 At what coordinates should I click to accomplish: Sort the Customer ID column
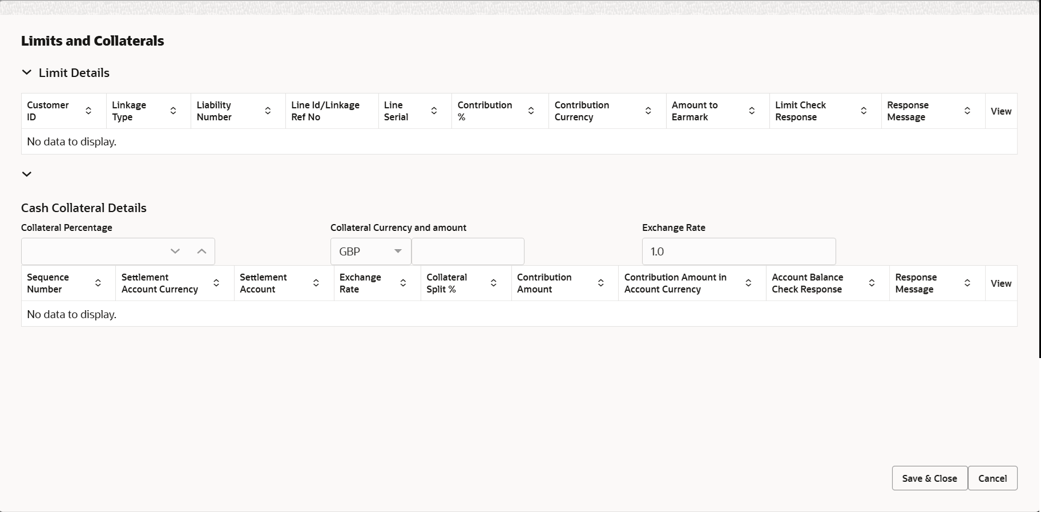pos(88,111)
